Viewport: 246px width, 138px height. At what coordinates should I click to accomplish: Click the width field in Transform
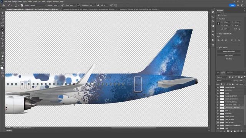[x=226, y=22]
